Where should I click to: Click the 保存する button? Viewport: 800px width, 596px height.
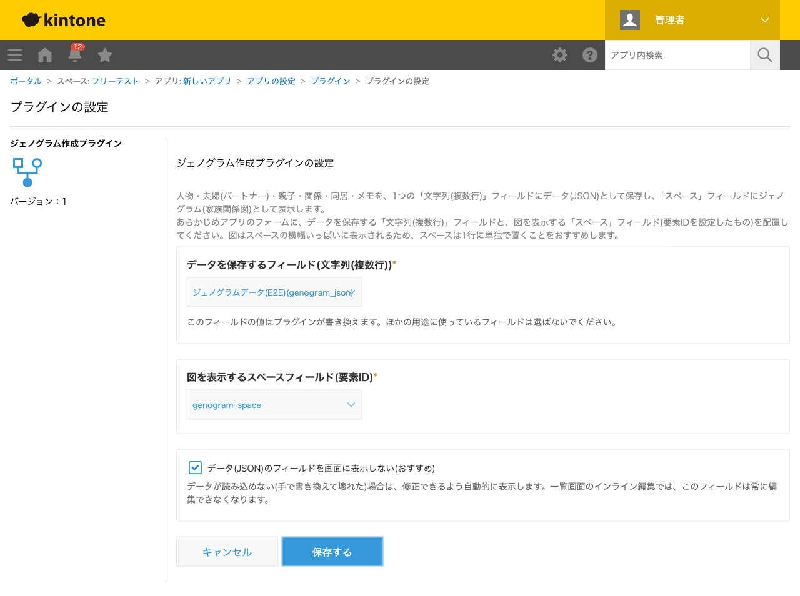[332, 552]
